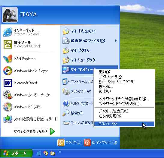This screenshot has width=164, height=158.
Task: Open the ファイルと設定の転送ウィザード icon
Action: click(x=8, y=119)
